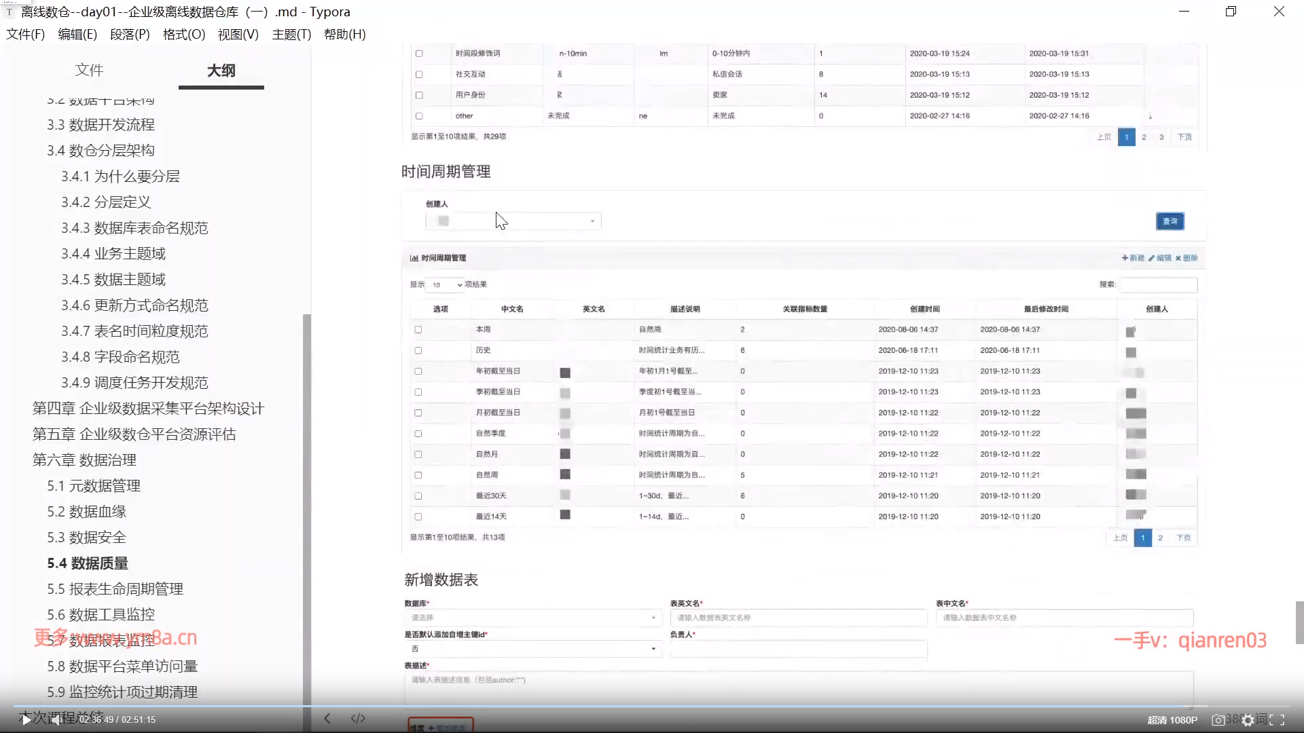Click the 编辑 pencil icon link
Screen dimensions: 1304x733
click(1159, 258)
